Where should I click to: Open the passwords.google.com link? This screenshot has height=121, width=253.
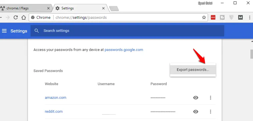124,50
